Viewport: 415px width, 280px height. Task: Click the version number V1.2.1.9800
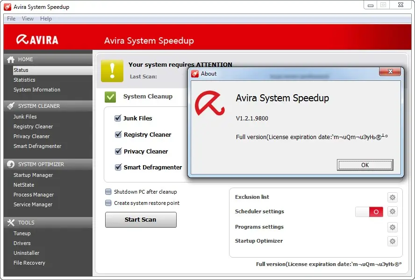(x=252, y=118)
